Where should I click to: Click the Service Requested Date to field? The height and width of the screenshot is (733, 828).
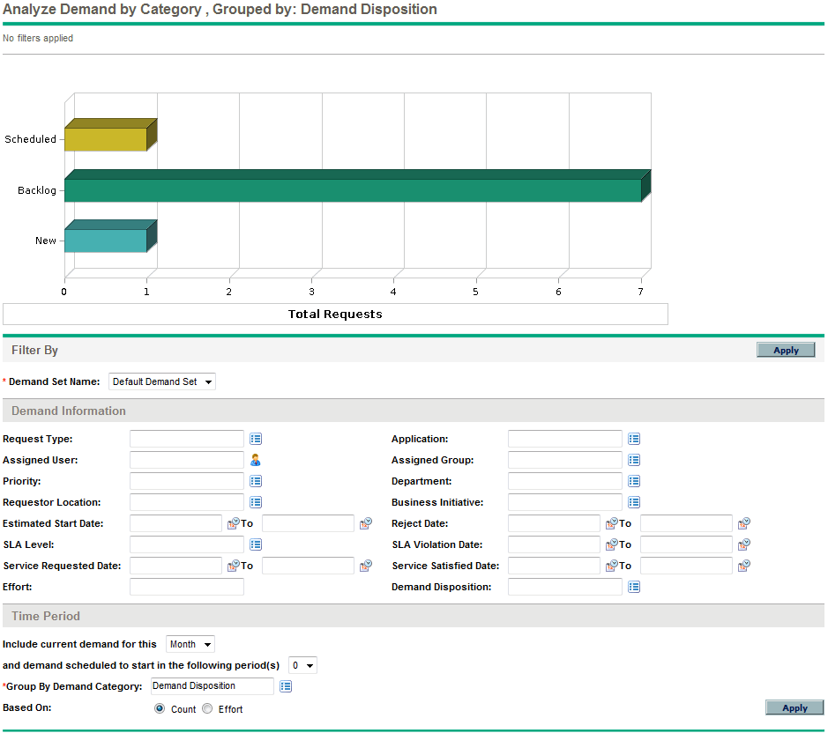coord(308,566)
